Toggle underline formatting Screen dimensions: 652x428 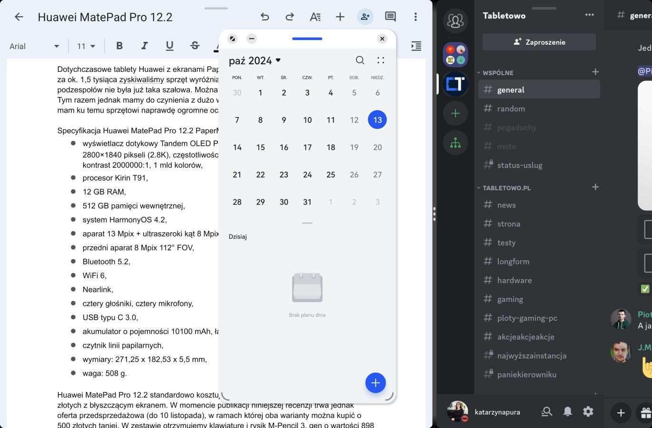point(169,46)
